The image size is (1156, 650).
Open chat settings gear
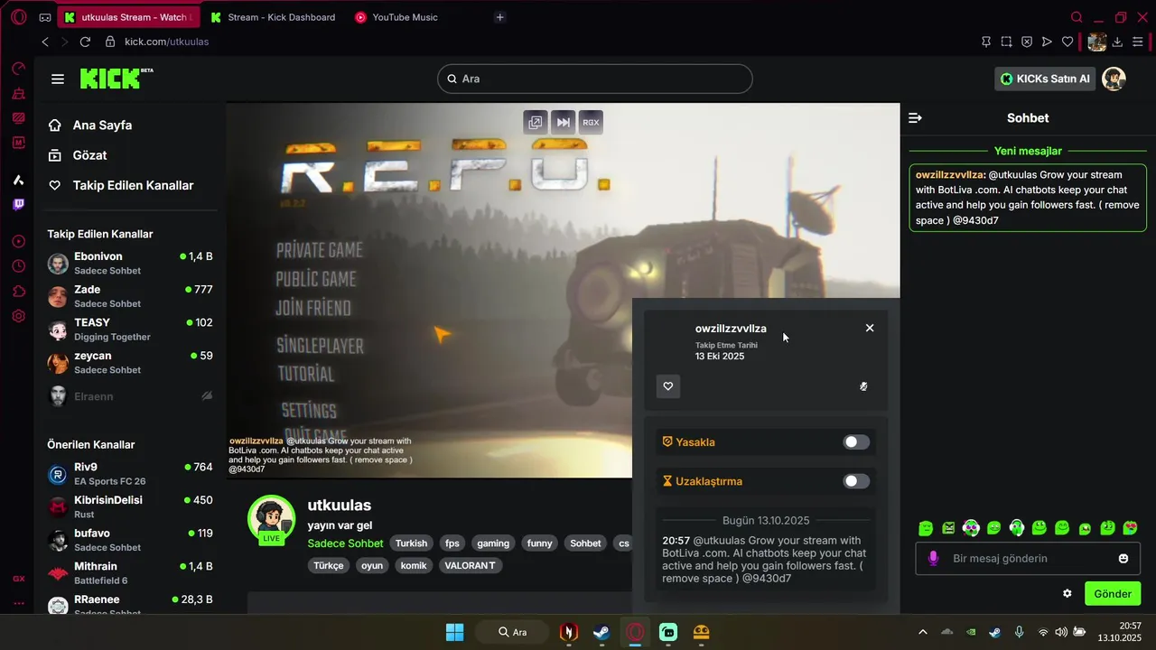point(1067,594)
